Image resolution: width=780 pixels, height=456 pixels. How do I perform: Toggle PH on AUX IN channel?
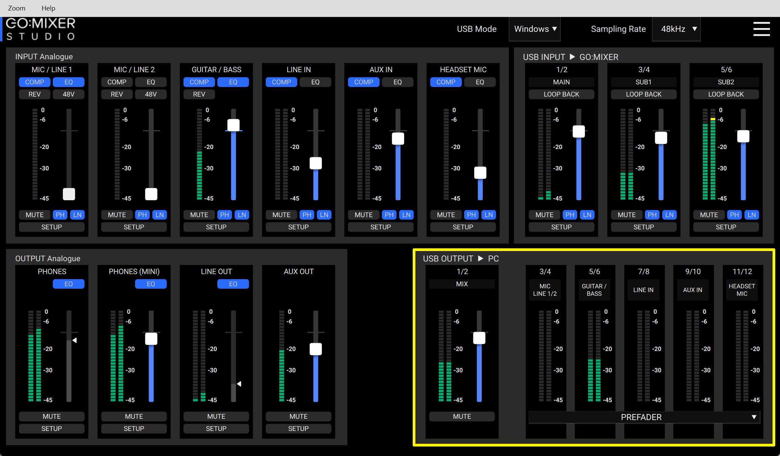click(x=389, y=215)
